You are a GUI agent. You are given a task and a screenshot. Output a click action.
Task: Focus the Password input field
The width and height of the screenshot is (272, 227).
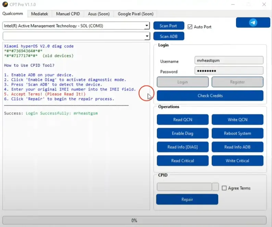229,71
